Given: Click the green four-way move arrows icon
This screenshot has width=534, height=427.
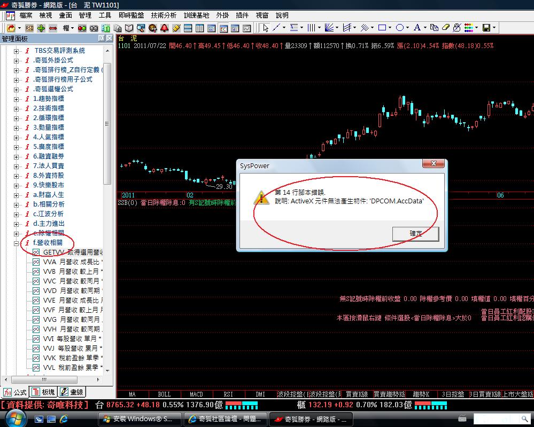Looking at the screenshot, I should pos(41,28).
